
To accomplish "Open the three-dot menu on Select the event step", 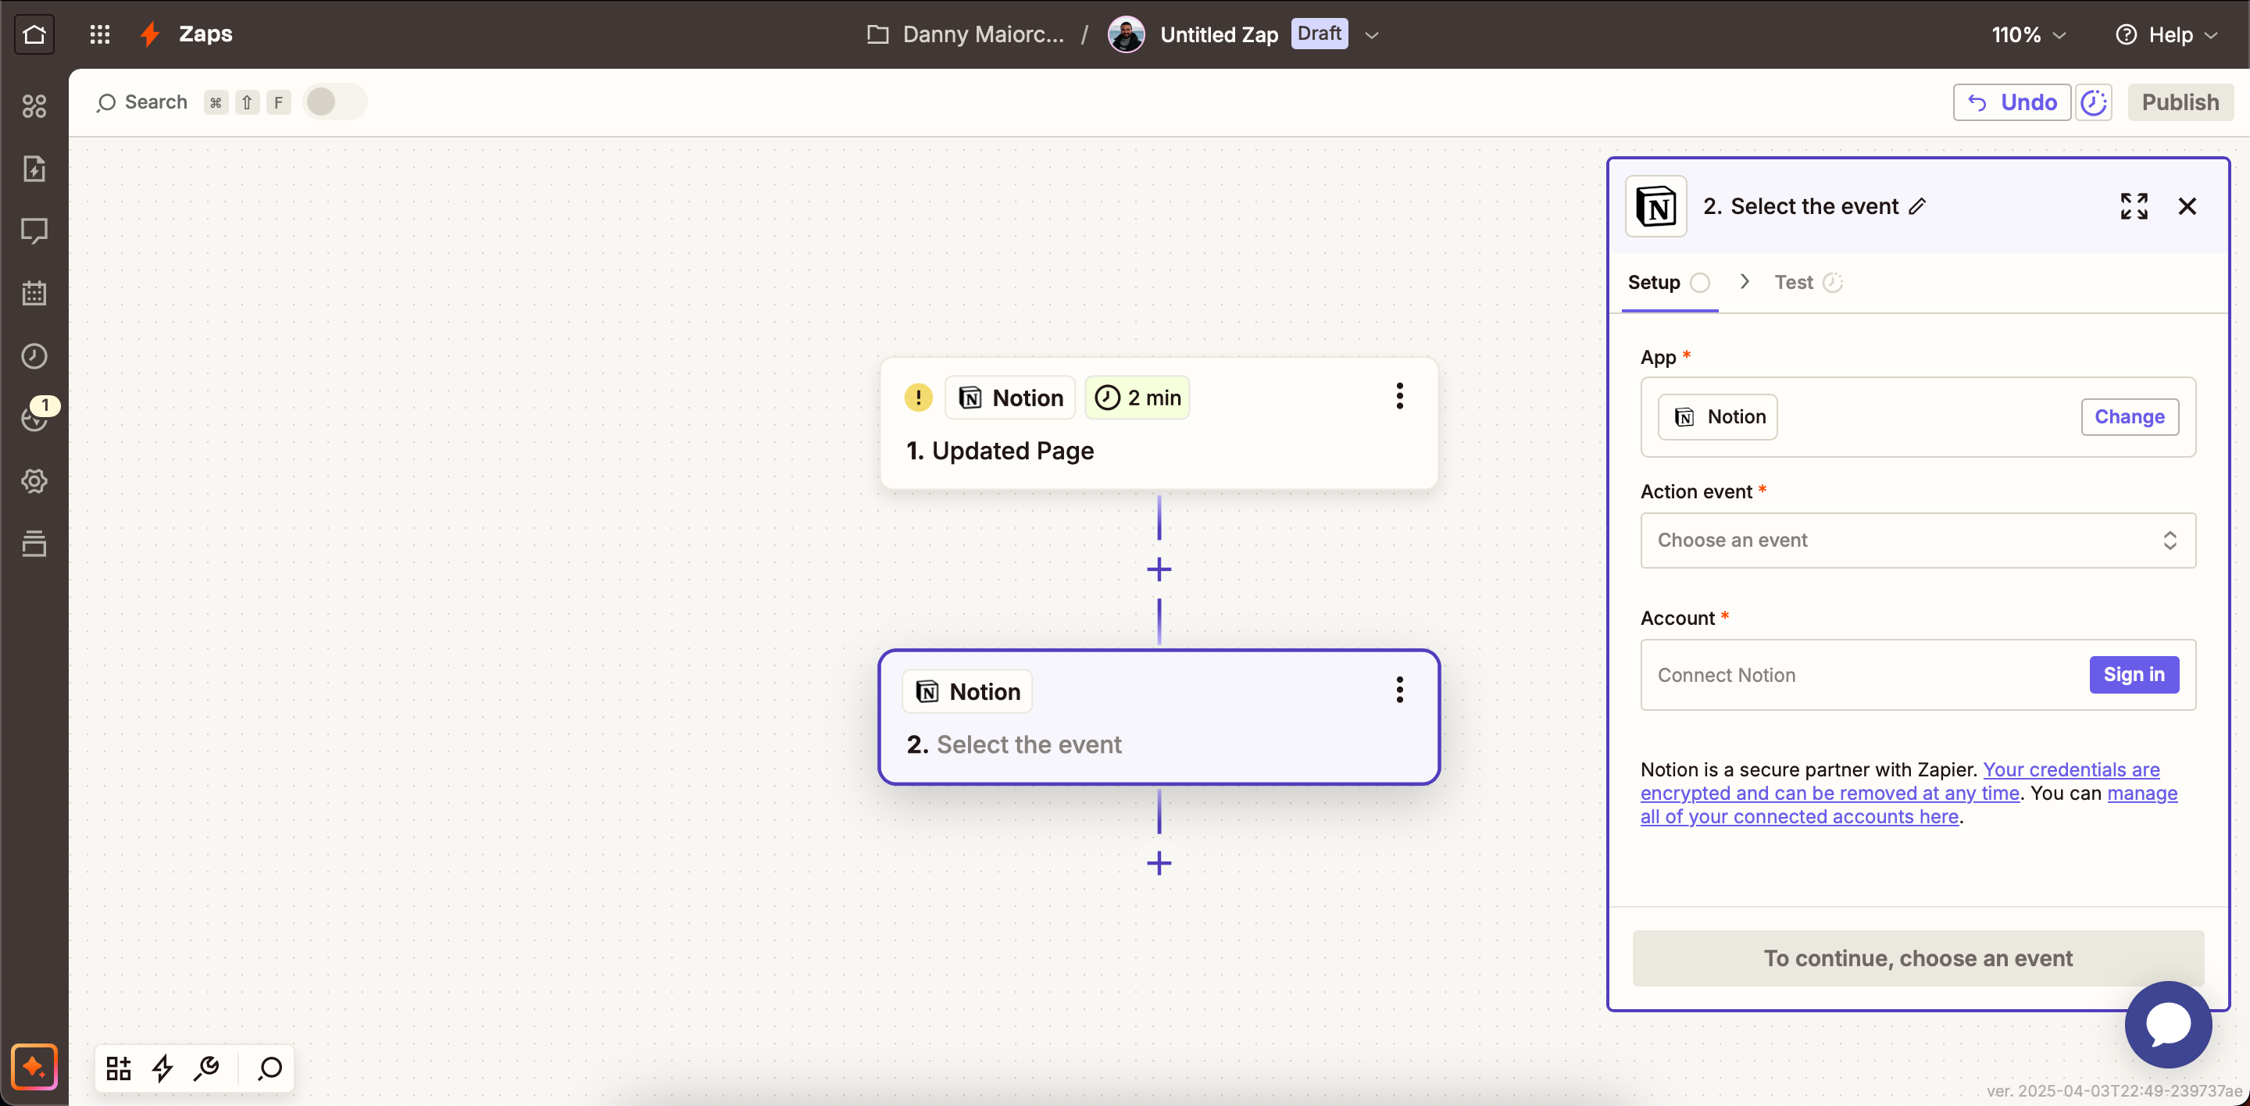I will (1399, 690).
